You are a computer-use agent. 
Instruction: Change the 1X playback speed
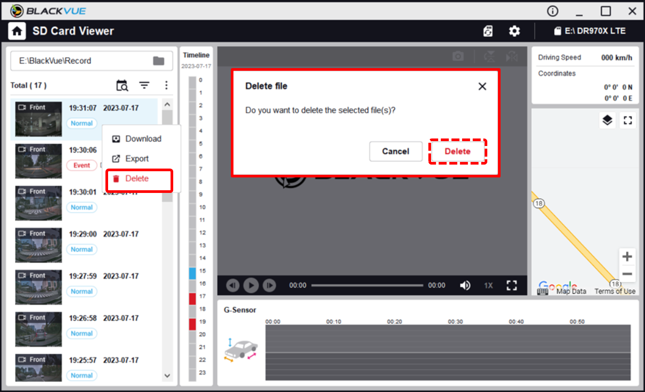tap(488, 285)
